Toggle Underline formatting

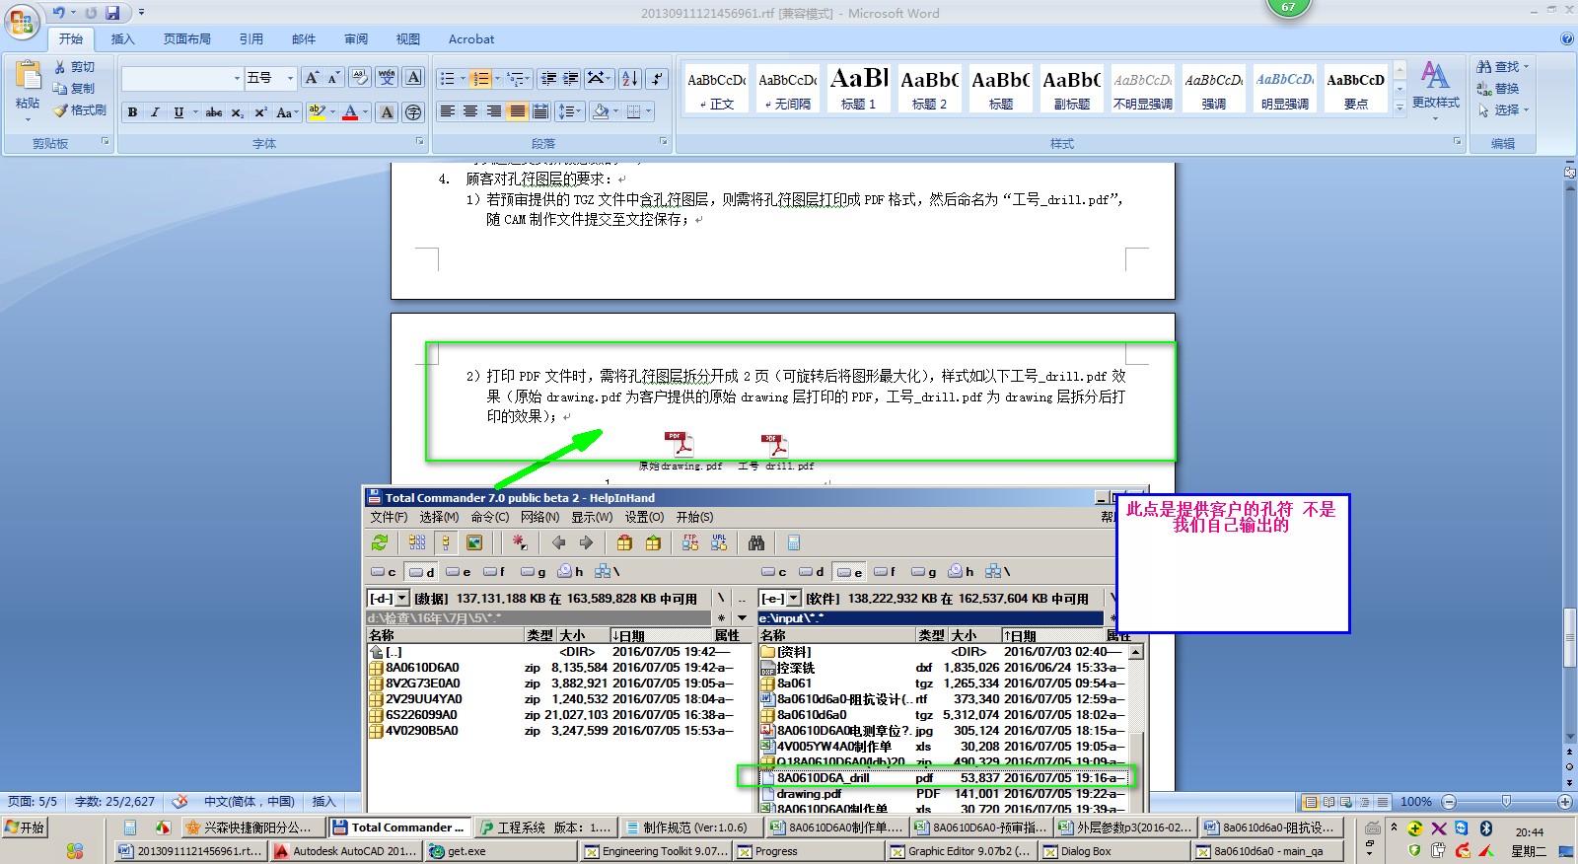click(179, 112)
